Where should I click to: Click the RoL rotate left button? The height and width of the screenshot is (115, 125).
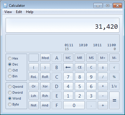click(34, 77)
